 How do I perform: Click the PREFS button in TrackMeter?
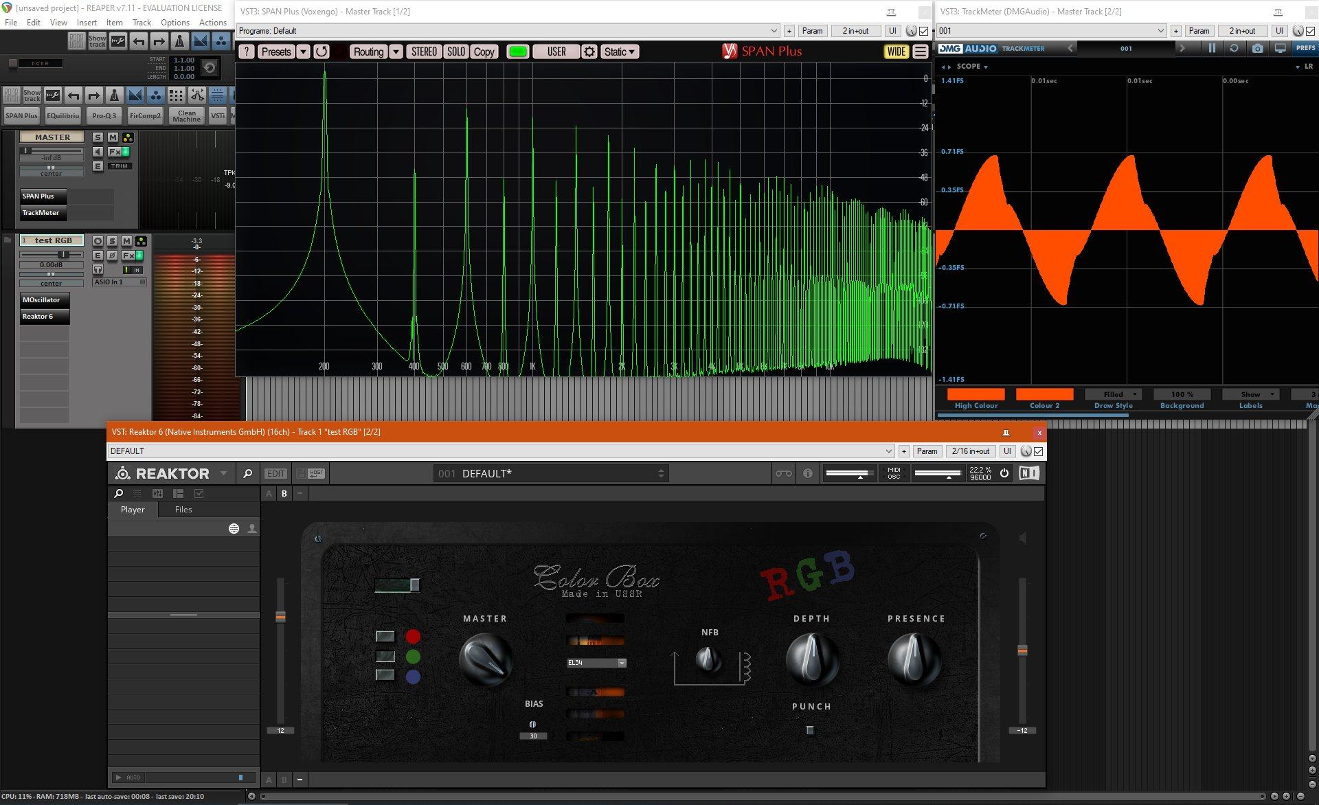(x=1305, y=48)
